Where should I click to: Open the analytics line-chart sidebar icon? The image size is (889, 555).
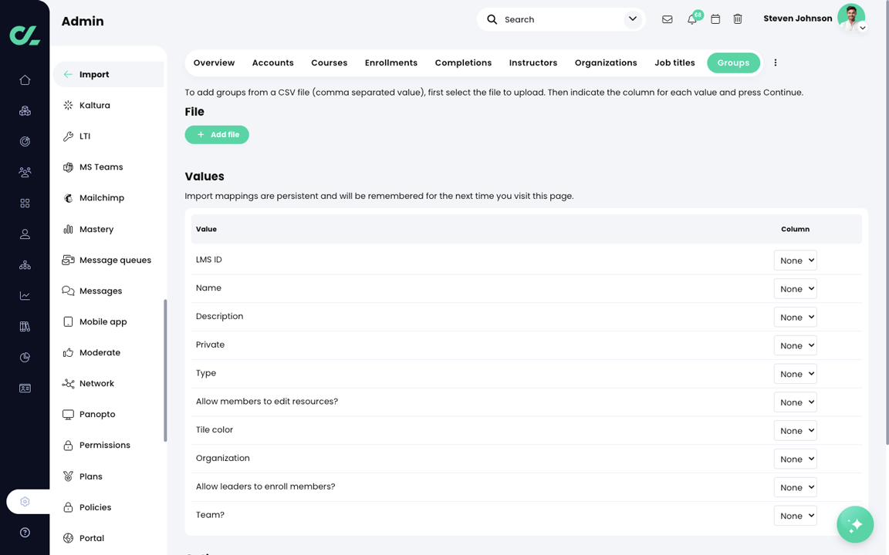(x=25, y=295)
